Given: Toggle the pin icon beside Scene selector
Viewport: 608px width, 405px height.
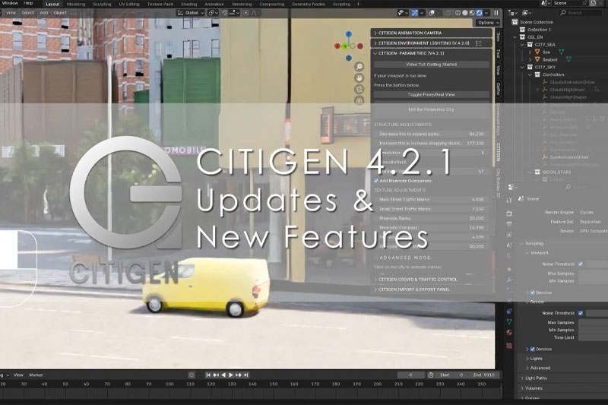Looking at the screenshot, I should (x=585, y=3).
